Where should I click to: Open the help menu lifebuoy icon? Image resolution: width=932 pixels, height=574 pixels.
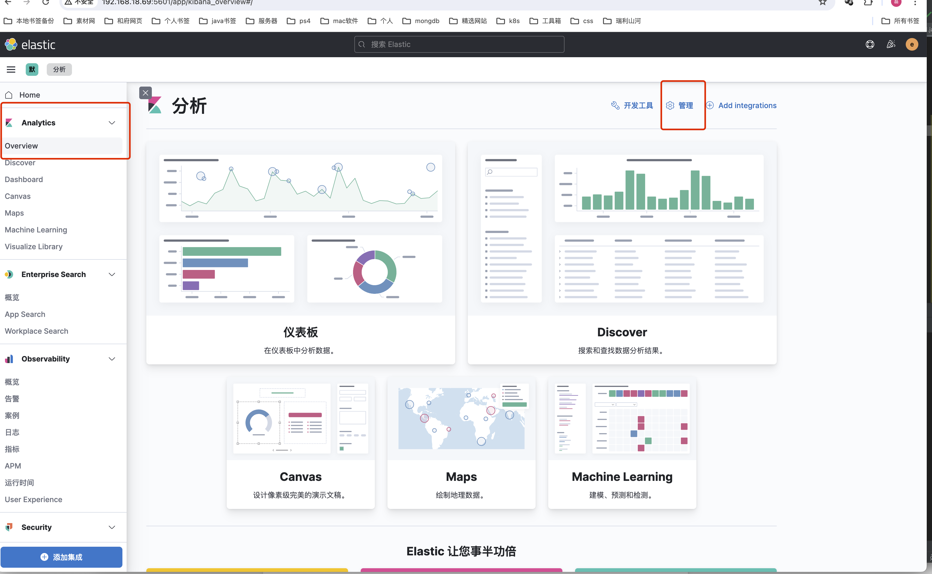(870, 44)
